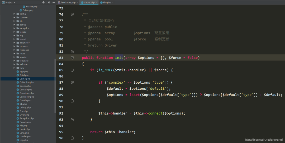Click the Facade.php class file icon
Screen dimensions: 285x143
[x=18, y=122]
